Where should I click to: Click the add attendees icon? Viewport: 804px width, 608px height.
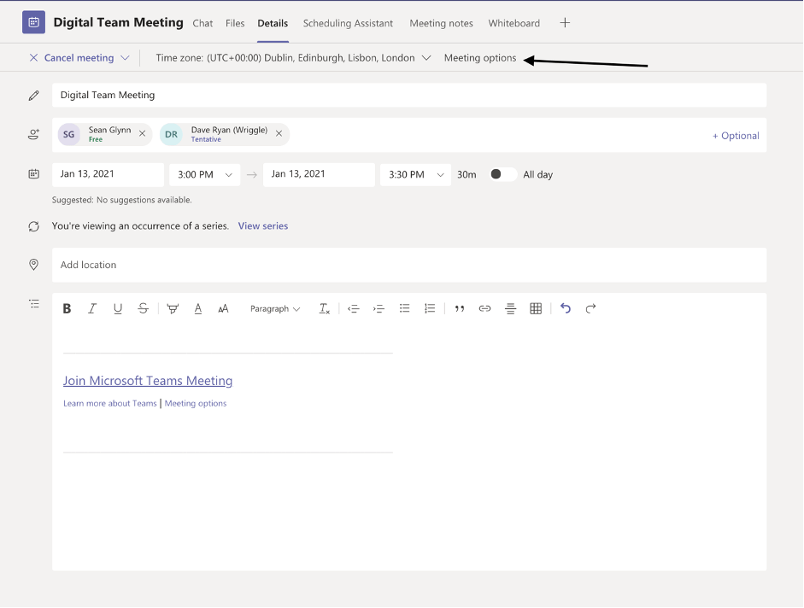tap(34, 135)
